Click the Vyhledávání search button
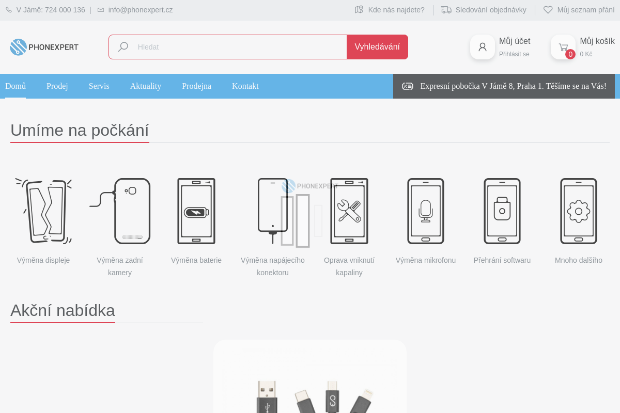The height and width of the screenshot is (413, 620). (x=377, y=47)
